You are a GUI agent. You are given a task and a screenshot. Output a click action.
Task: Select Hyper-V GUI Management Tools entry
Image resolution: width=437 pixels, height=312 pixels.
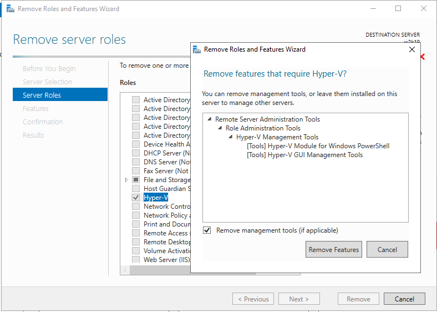pyautogui.click(x=304, y=155)
